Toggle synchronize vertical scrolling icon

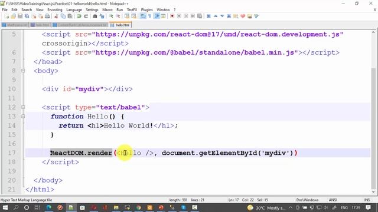tap(127, 16)
